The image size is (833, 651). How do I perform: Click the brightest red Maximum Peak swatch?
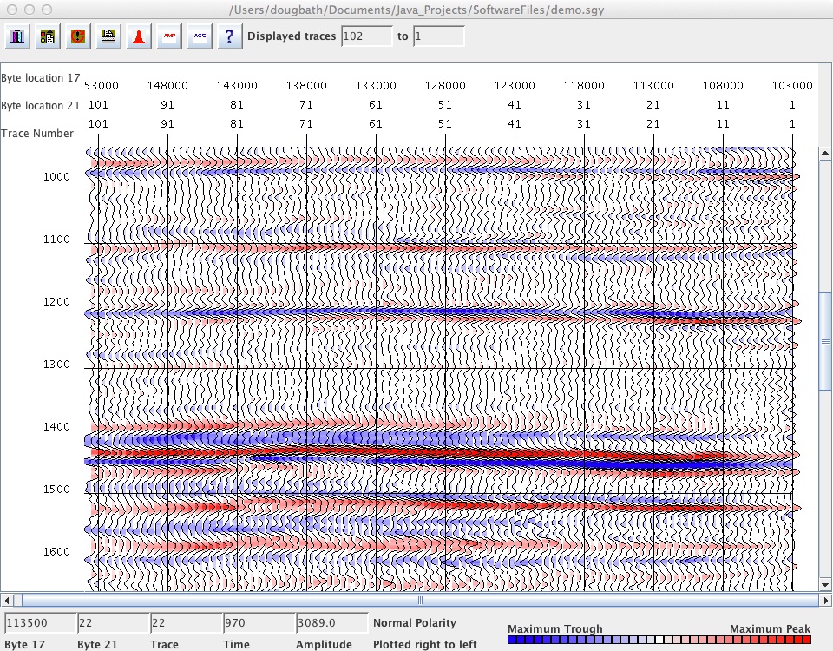[806, 640]
